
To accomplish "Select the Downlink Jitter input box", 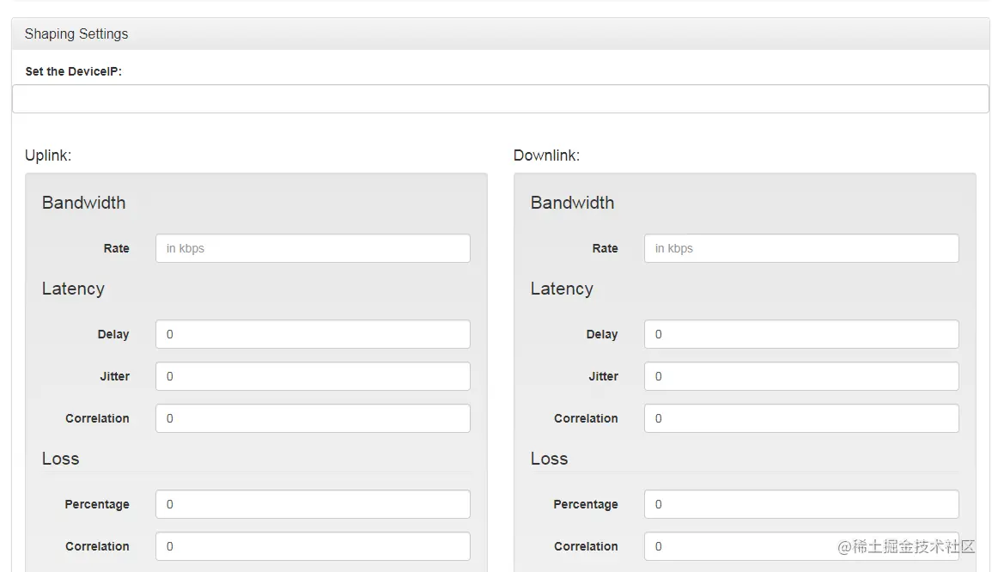I will 800,376.
